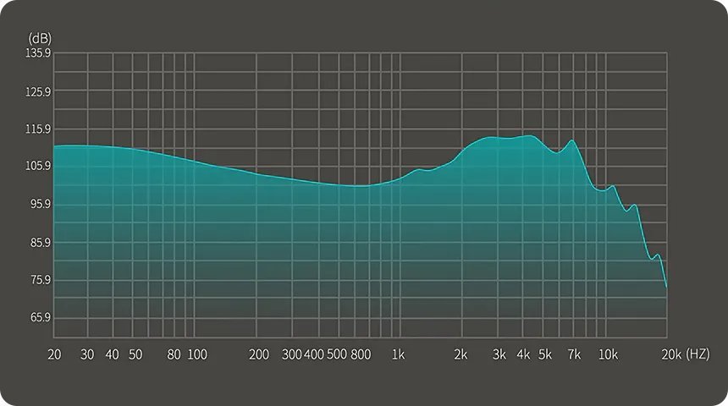Click the 400 frequency axis label
728x406 pixels.
[314, 354]
